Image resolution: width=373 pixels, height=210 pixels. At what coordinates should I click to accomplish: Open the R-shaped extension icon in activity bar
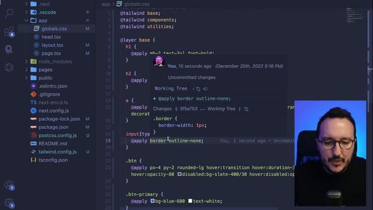[9, 50]
